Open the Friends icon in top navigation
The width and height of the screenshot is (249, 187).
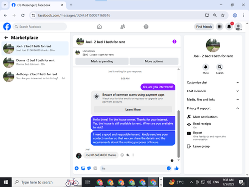point(123,26)
